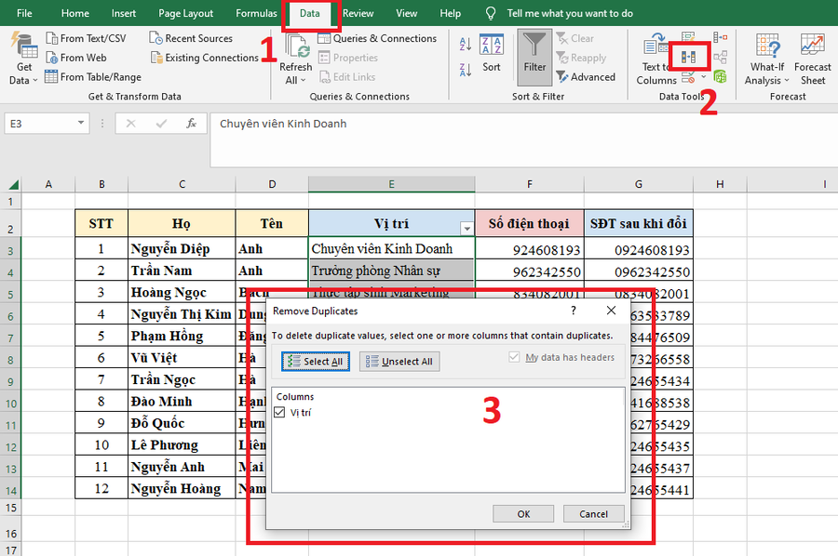
Task: Select From Table/Range option
Action: (x=93, y=77)
